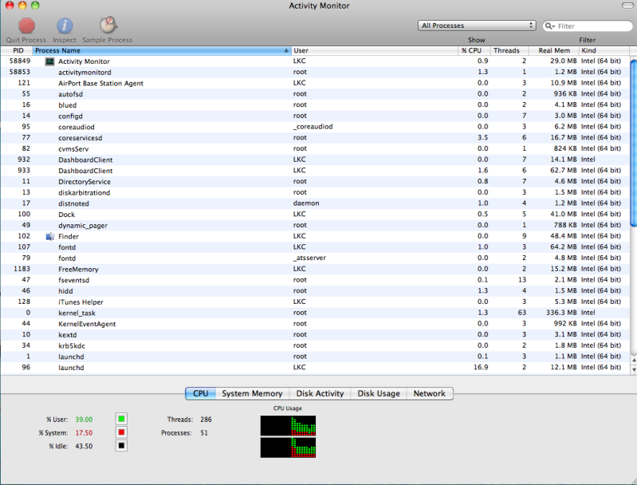Click the Sample Process icon
Image resolution: width=637 pixels, height=485 pixels.
108,25
